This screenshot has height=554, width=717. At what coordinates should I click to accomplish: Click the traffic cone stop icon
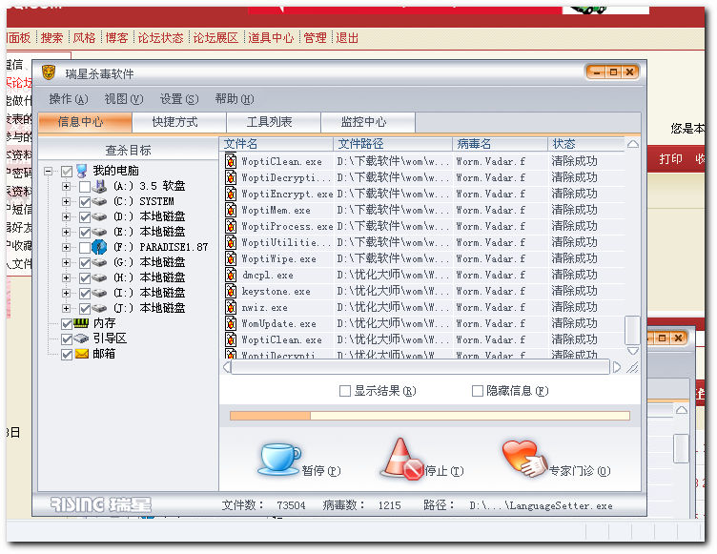tap(401, 459)
